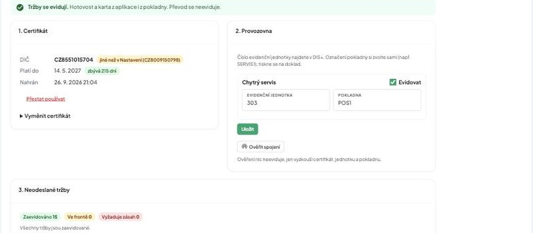Click the Všechny tržby jsou zaevidované text
Screen dimensions: 533x233
tap(55, 228)
